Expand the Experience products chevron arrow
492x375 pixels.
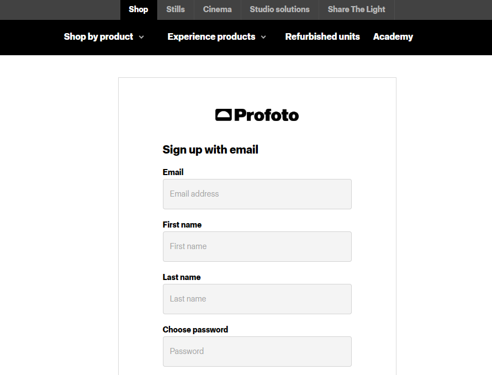pyautogui.click(x=263, y=37)
